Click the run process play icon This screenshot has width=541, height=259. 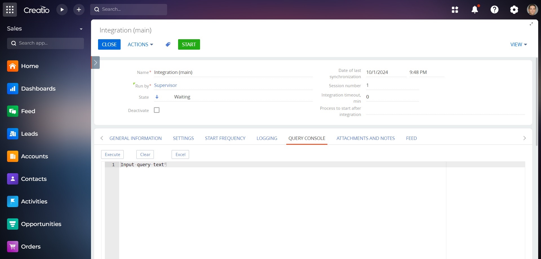pos(62,10)
